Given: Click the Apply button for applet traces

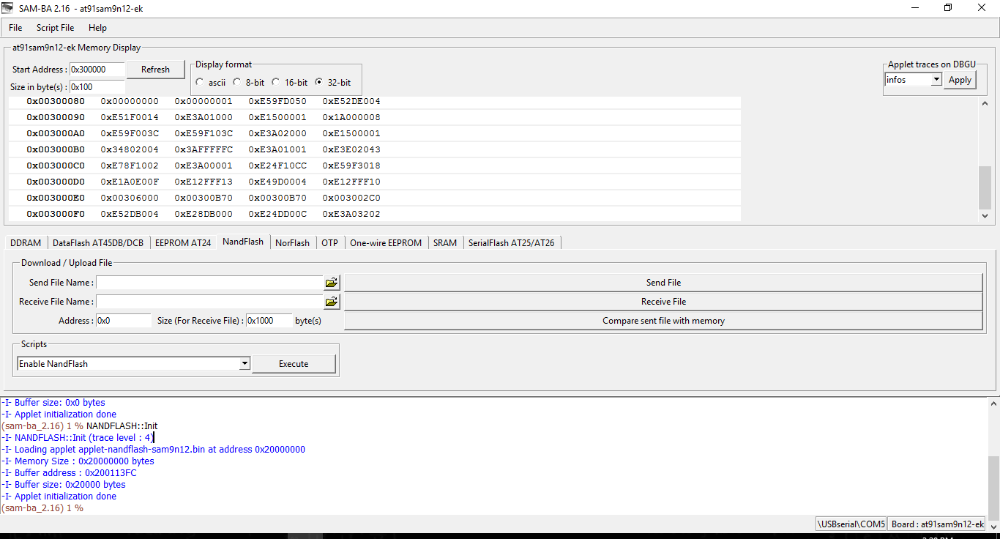Looking at the screenshot, I should [x=960, y=80].
